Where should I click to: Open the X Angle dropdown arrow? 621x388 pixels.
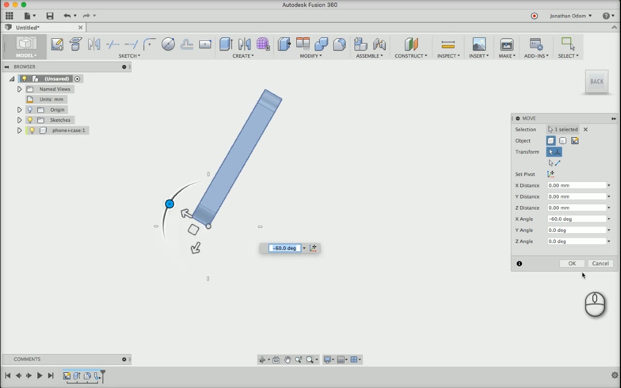point(609,219)
